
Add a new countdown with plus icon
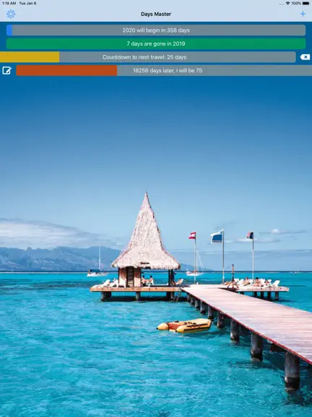(x=303, y=14)
